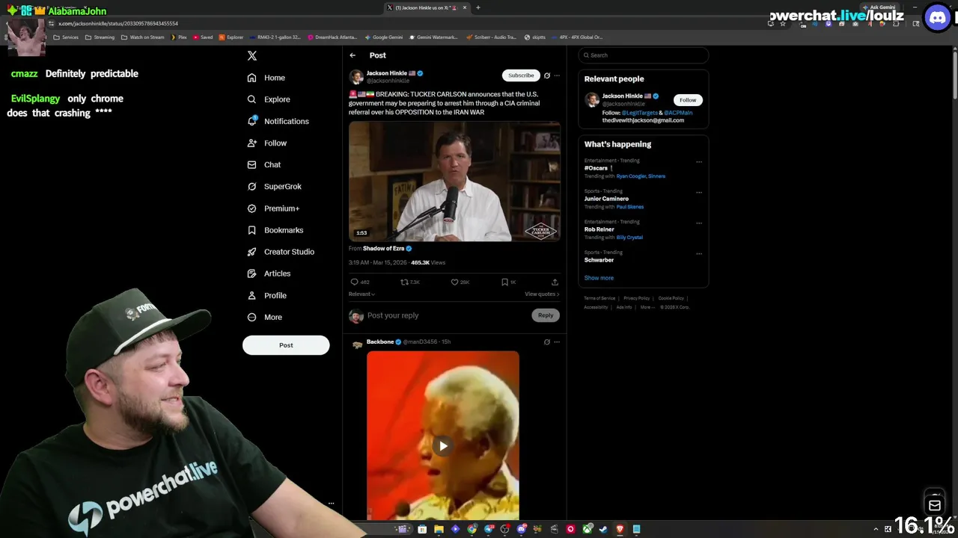Open more options for Schwarber trend

pyautogui.click(x=699, y=253)
